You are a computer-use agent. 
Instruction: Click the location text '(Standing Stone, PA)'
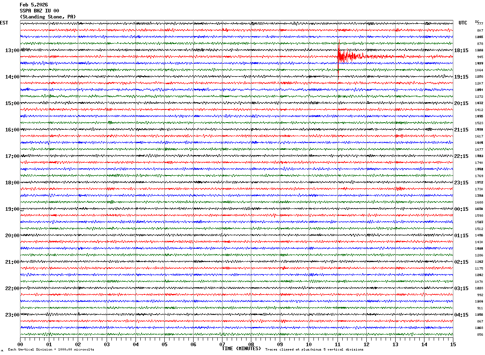(48, 17)
